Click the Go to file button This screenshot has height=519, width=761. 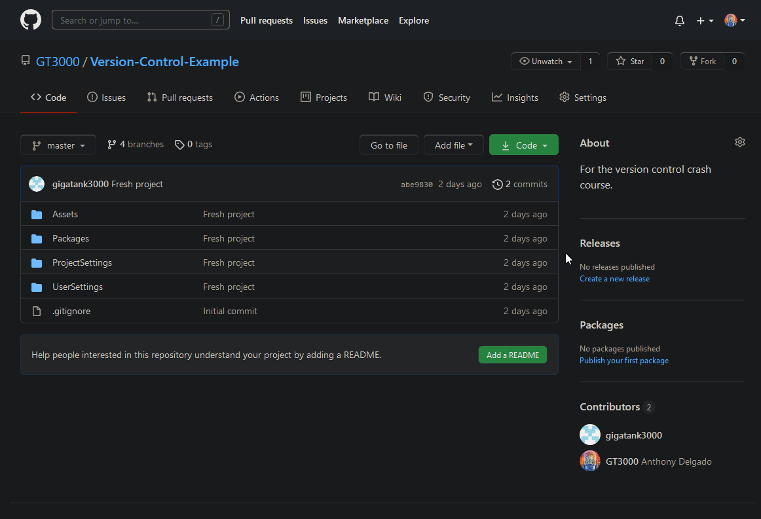tap(389, 145)
